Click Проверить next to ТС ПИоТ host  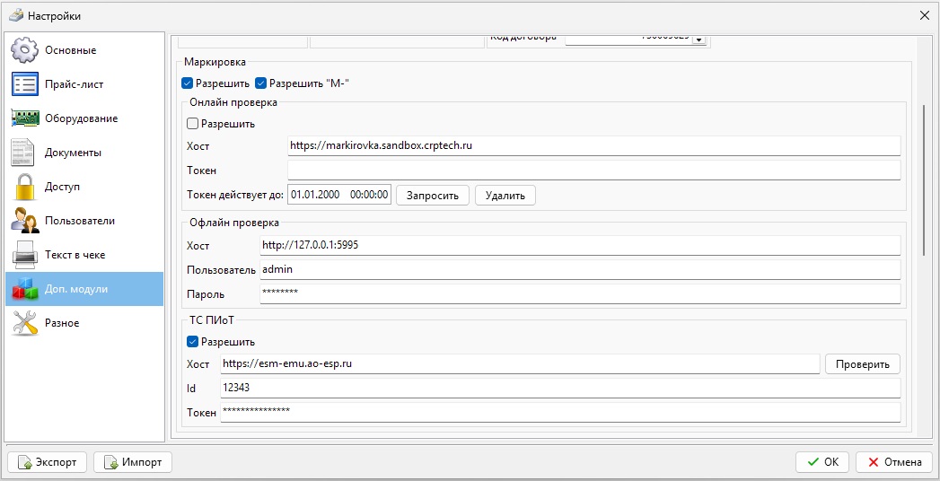(x=862, y=363)
